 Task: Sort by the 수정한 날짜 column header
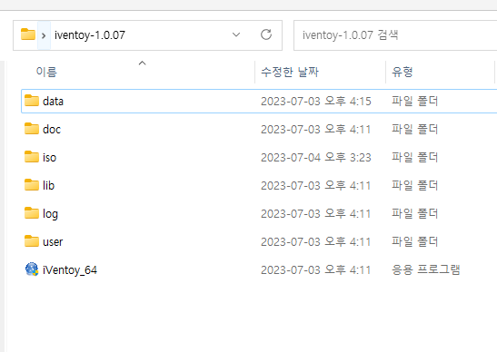tap(290, 73)
